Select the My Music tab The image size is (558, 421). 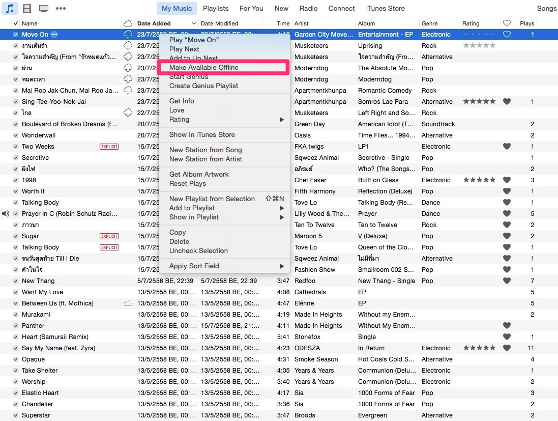click(x=177, y=8)
